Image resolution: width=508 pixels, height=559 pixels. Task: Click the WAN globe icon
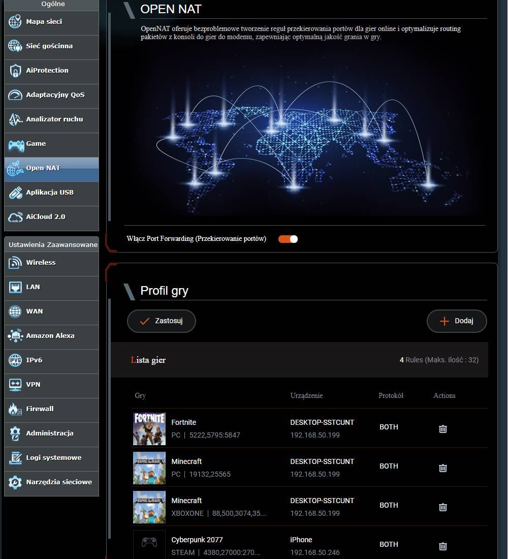point(15,311)
